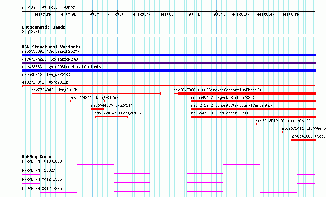Click the purple dgv4727n223 variant bar
This screenshot has width=326, height=197.
coord(168,63)
